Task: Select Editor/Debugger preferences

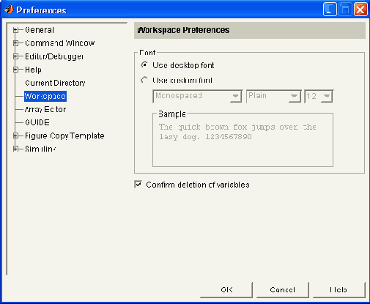Action: [54, 56]
